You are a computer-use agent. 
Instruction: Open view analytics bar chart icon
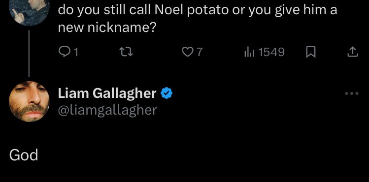click(x=249, y=52)
